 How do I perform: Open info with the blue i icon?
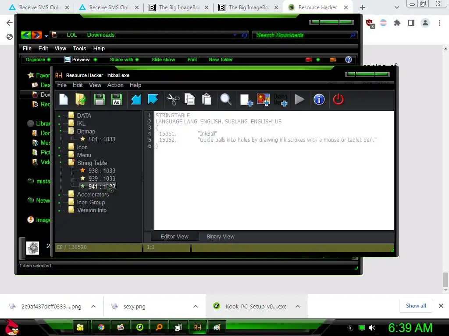[319, 100]
